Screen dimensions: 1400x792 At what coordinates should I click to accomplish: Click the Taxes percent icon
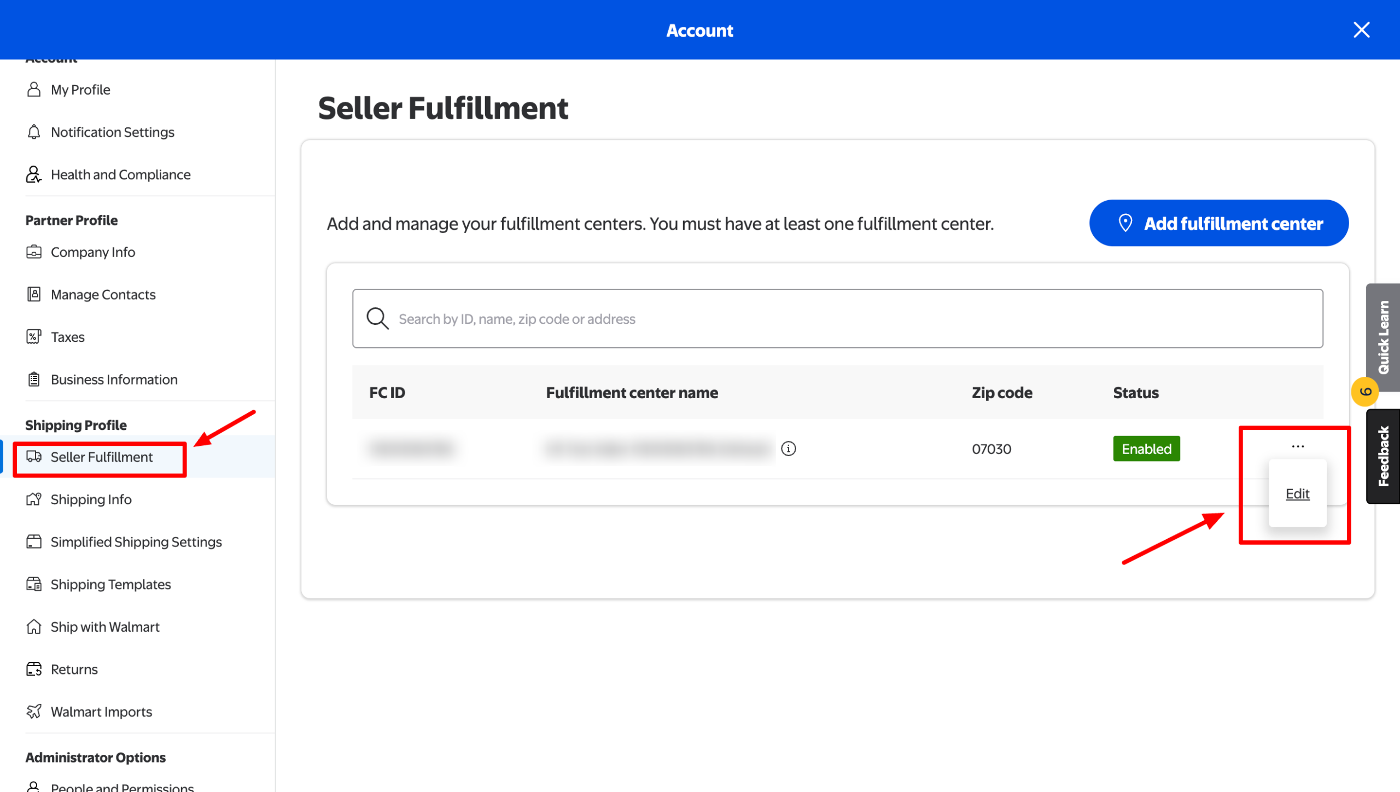34,337
